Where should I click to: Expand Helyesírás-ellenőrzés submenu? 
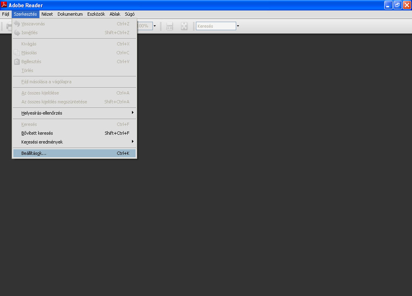[74, 113]
